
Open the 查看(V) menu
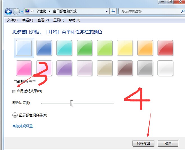coord(43,20)
